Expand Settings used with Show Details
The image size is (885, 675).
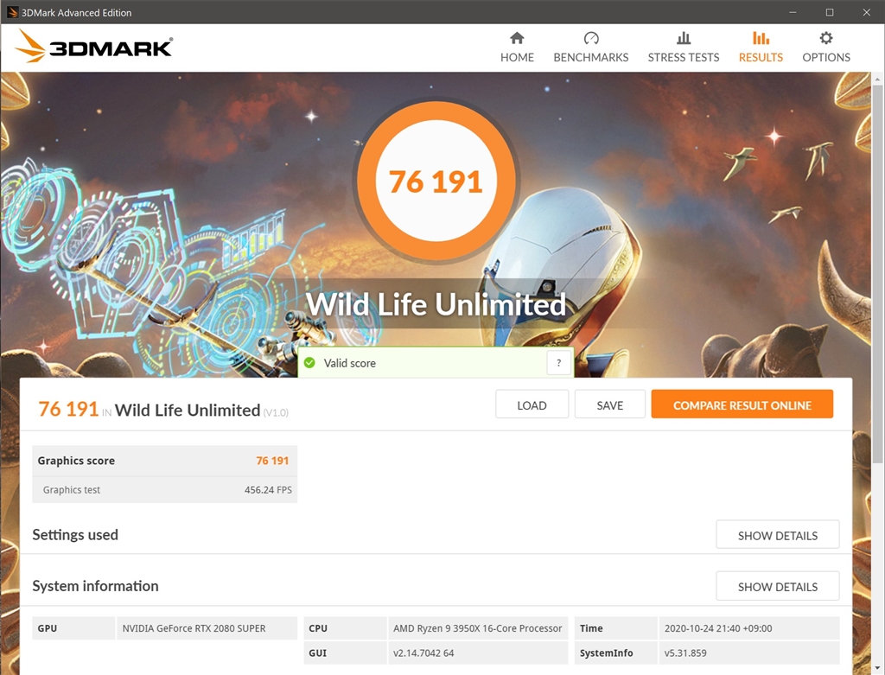click(x=777, y=534)
